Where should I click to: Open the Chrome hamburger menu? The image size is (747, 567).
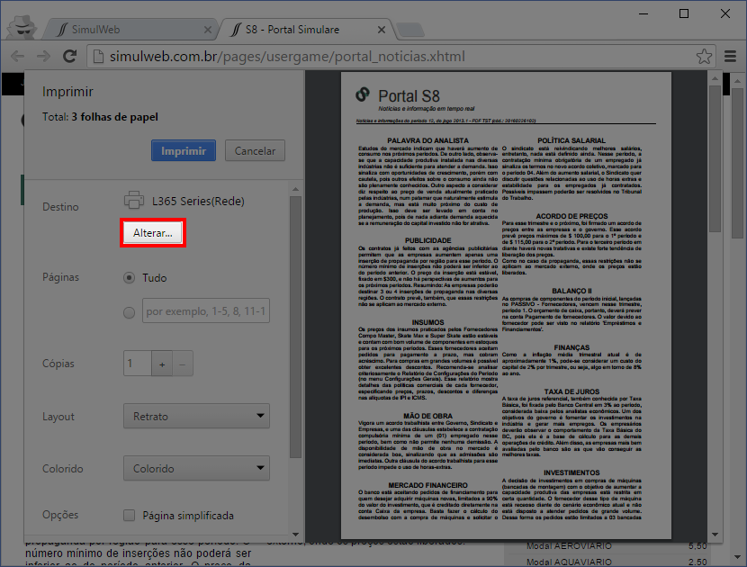(x=730, y=56)
